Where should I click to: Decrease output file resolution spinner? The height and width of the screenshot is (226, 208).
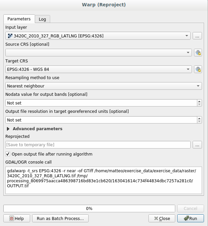click(x=200, y=122)
